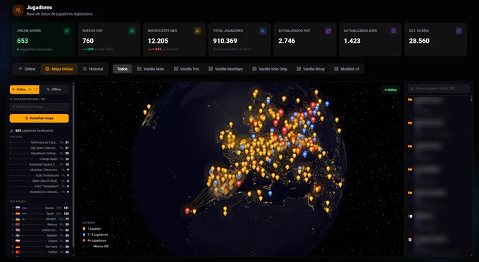Filter by Vanilla Mondays server
479x262 pixels.
pos(225,69)
